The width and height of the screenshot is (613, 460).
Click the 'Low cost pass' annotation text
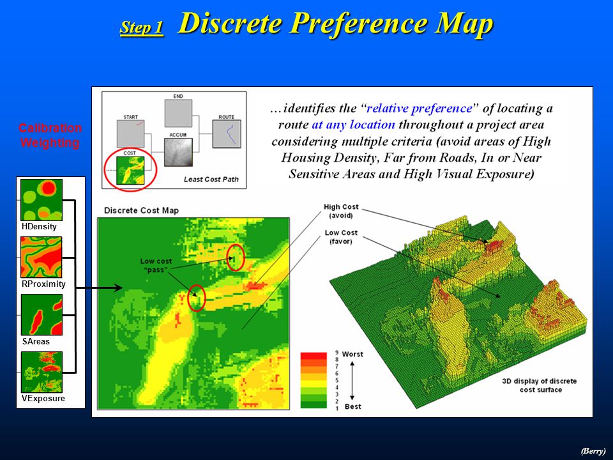click(156, 265)
